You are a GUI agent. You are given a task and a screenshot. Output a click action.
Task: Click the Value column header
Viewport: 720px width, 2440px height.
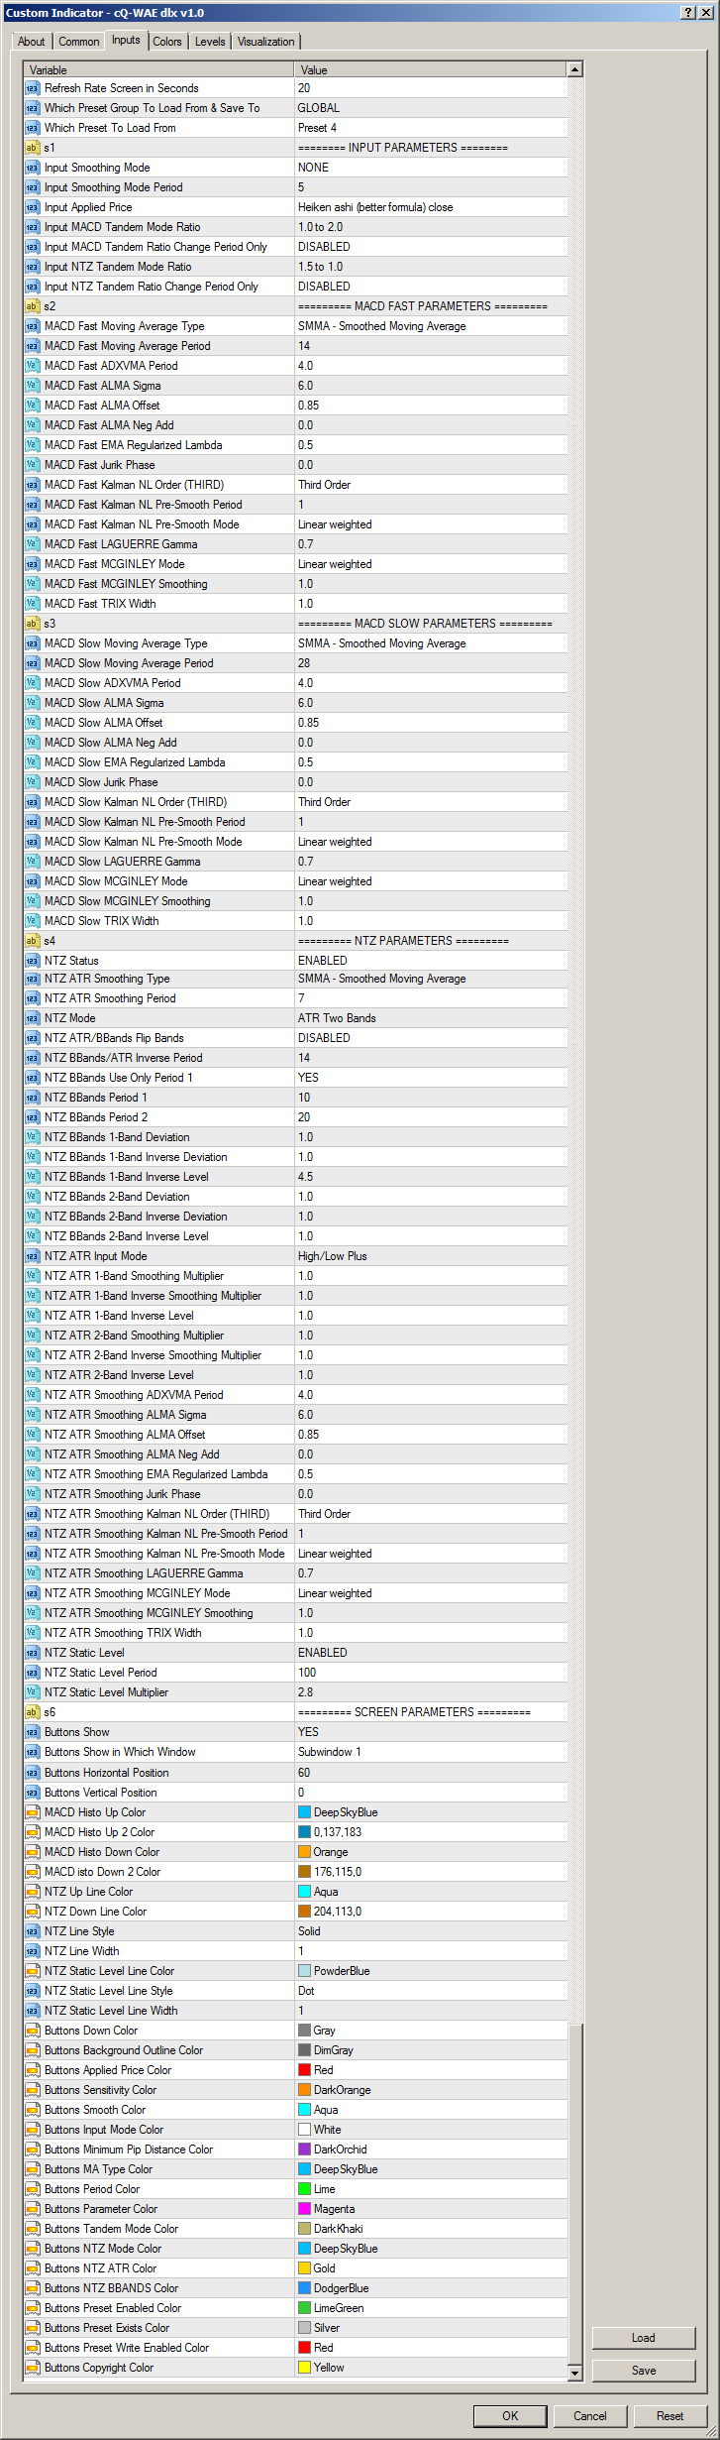(x=431, y=69)
